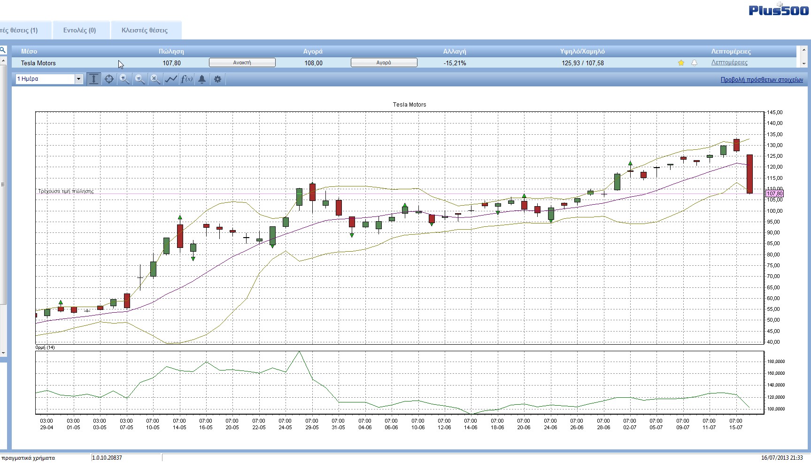The width and height of the screenshot is (811, 463).
Task: Click instrument list scrollbar up arrow
Action: click(x=803, y=49)
